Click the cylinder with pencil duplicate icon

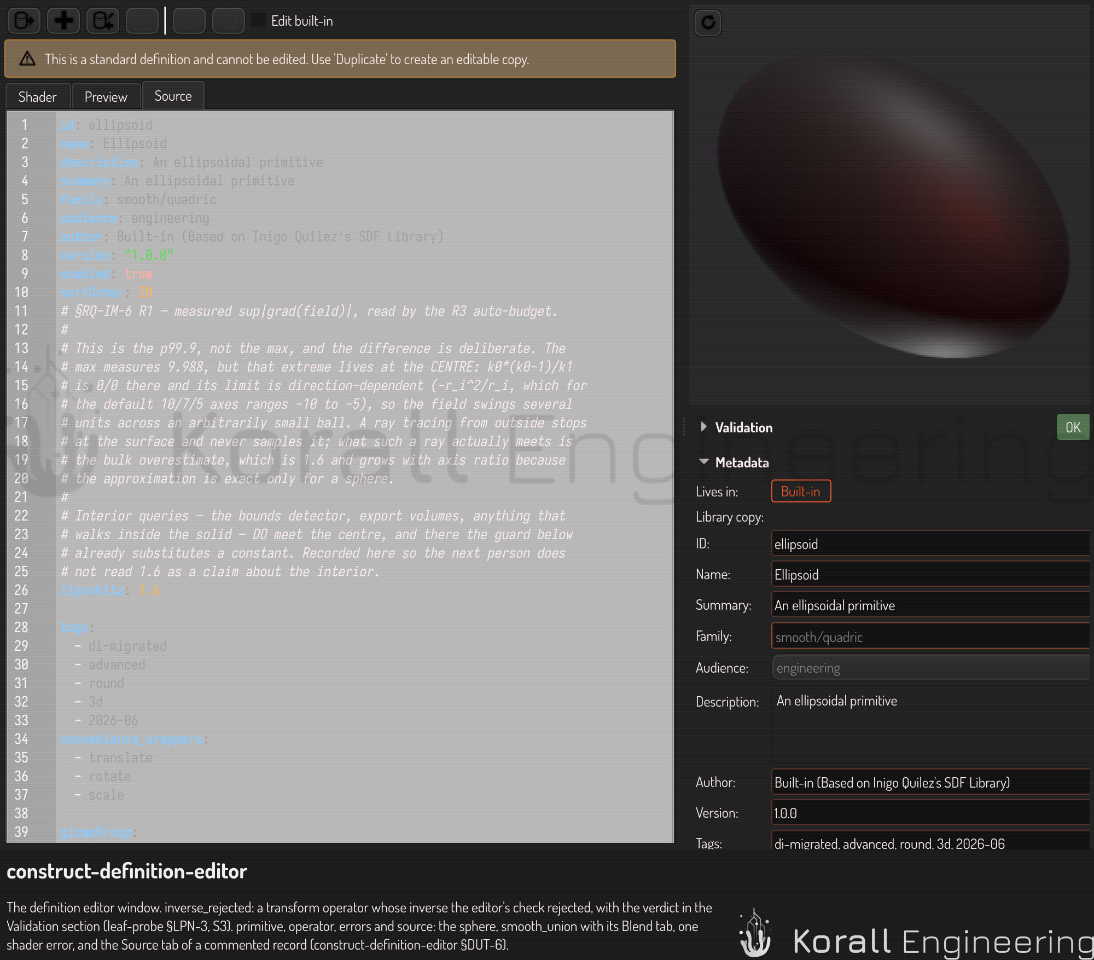(x=103, y=21)
